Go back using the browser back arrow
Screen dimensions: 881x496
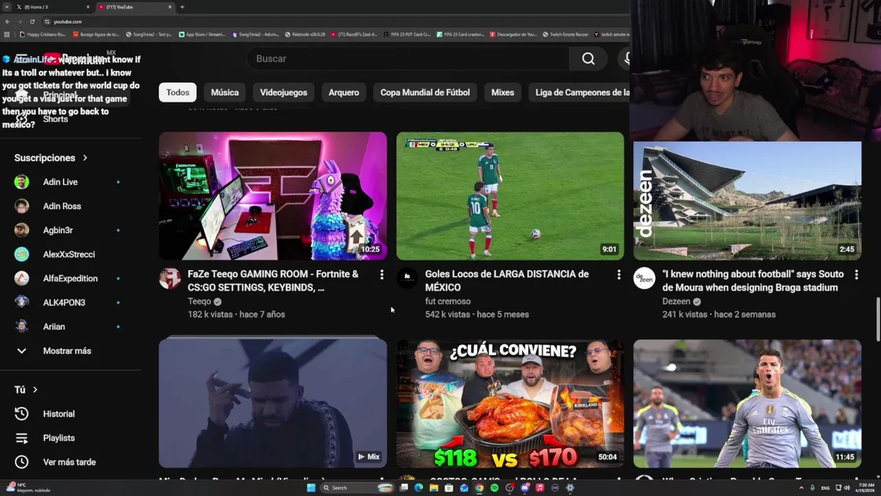[x=8, y=21]
